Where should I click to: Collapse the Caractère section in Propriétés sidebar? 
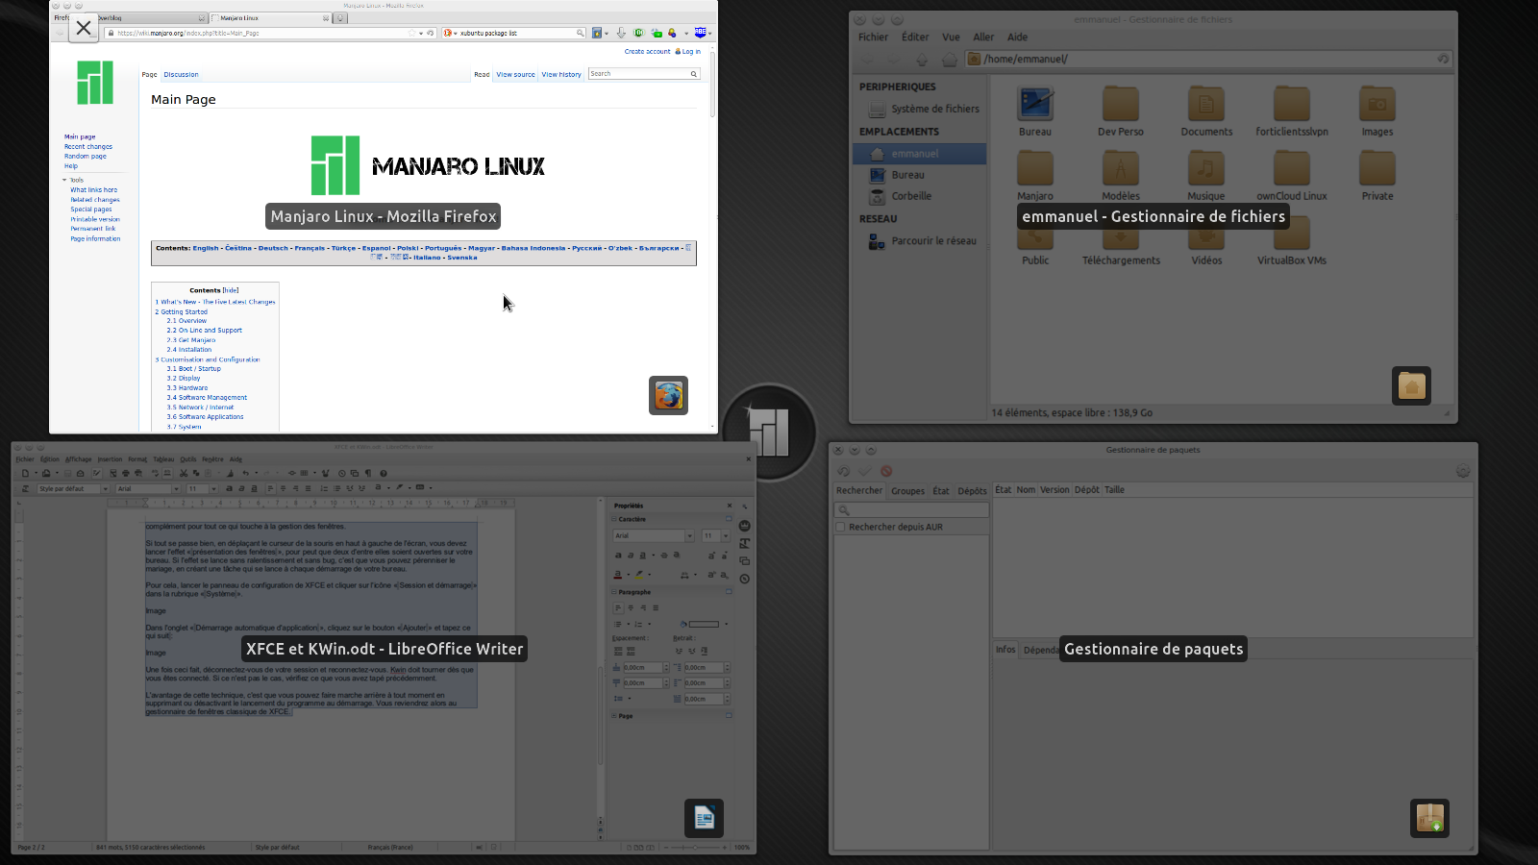click(x=614, y=519)
